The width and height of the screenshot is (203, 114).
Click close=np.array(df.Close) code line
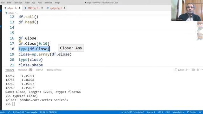pyautogui.click(x=45, y=54)
